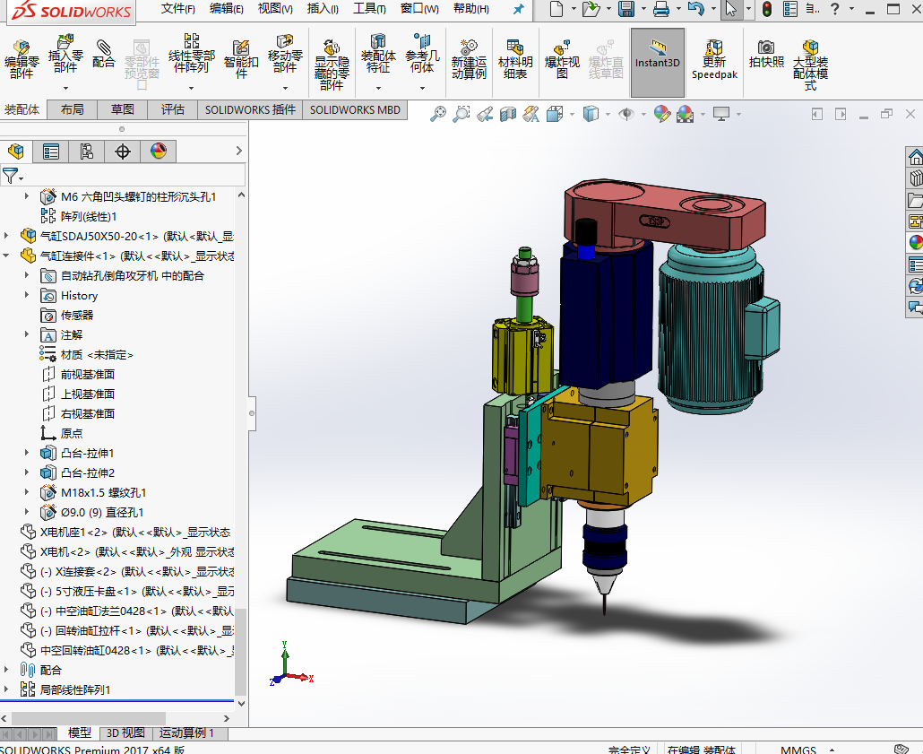Open the ConfigurationManager tab icon
This screenshot has width=923, height=754.
pos(87,152)
